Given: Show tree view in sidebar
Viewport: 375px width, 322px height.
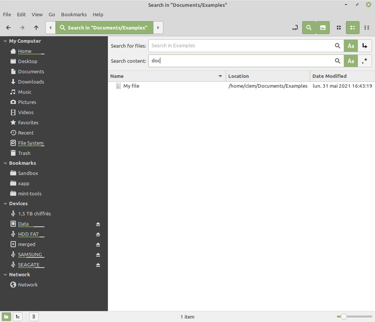Looking at the screenshot, I should 18,317.
